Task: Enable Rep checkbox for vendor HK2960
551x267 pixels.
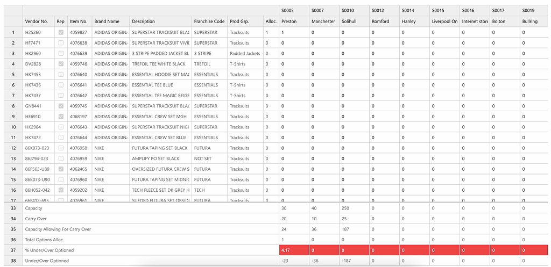Action: (61, 53)
